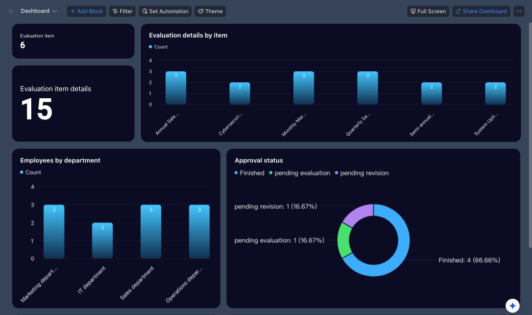Toggle the pending evaluation legend item
Viewport: 532px width, 315px height.
299,173
